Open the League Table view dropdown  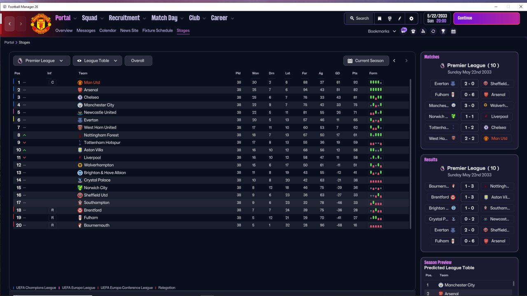tap(97, 60)
